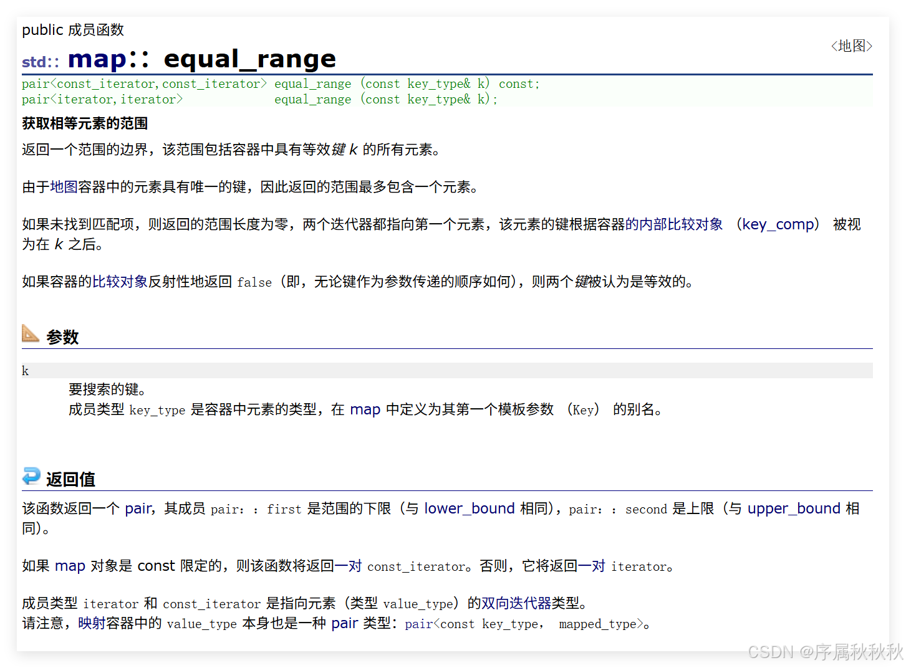Click the 地图 link in the second paragraph

coord(63,186)
